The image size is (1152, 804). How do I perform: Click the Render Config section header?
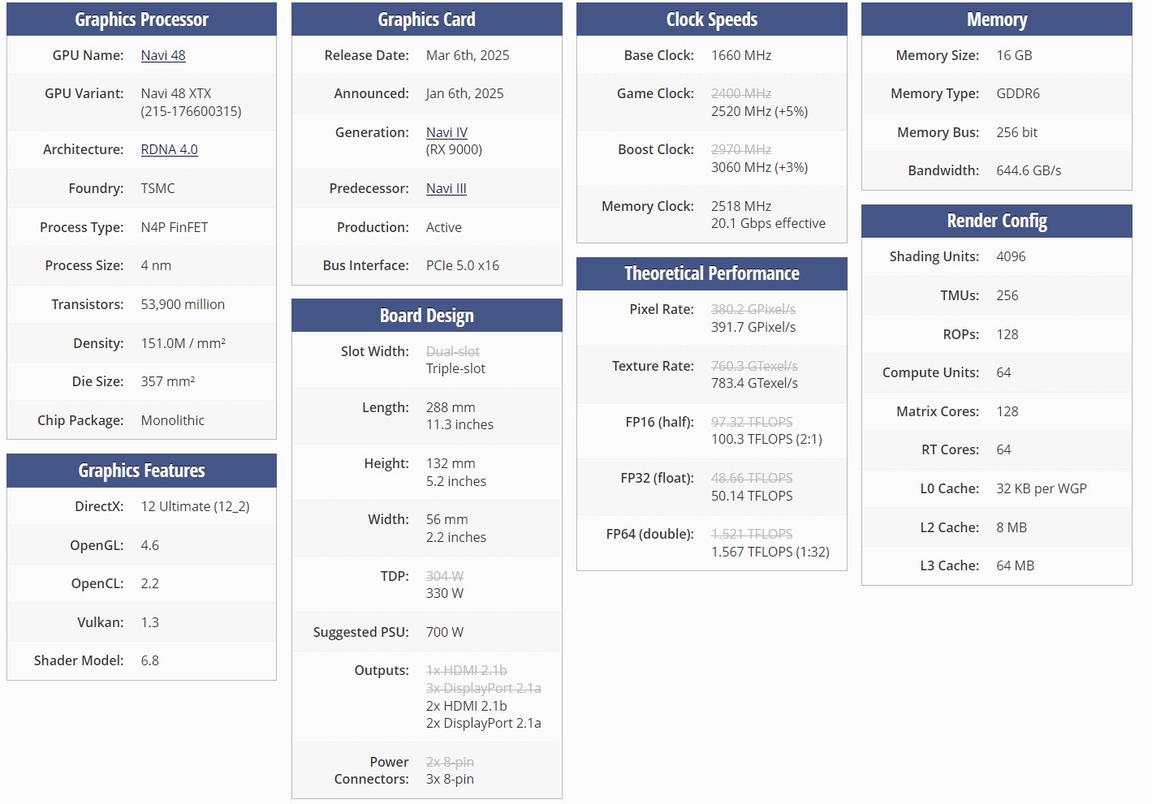[x=997, y=221]
